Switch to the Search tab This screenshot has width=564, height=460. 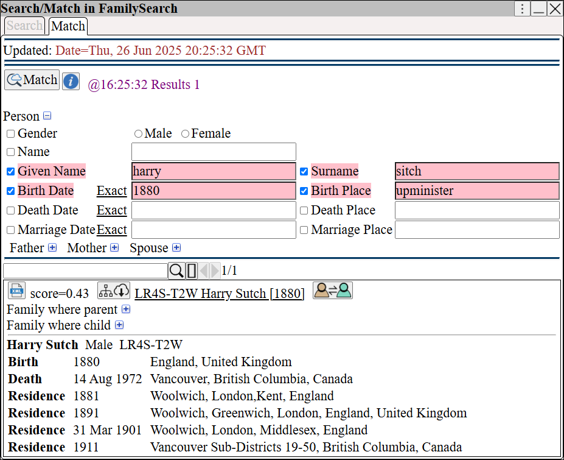click(24, 26)
